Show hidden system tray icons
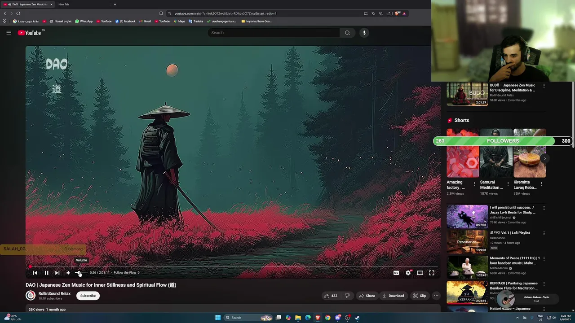The image size is (575, 323). point(517,318)
